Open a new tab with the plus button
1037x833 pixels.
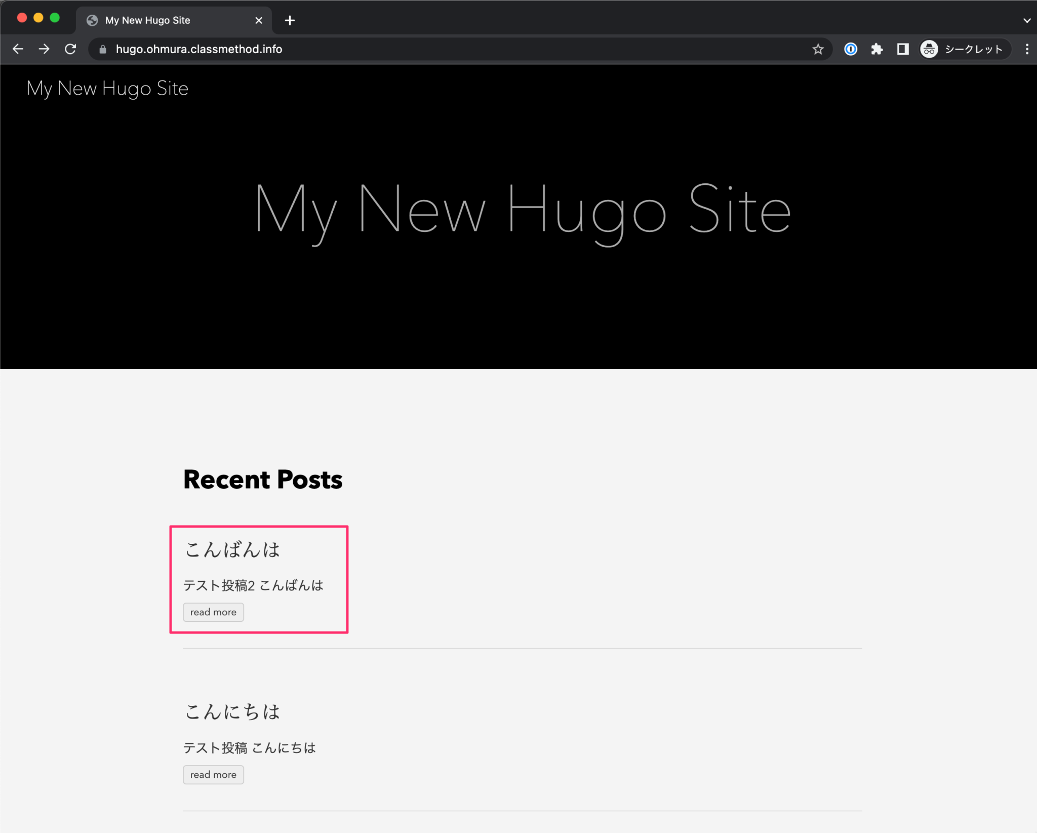tap(290, 20)
